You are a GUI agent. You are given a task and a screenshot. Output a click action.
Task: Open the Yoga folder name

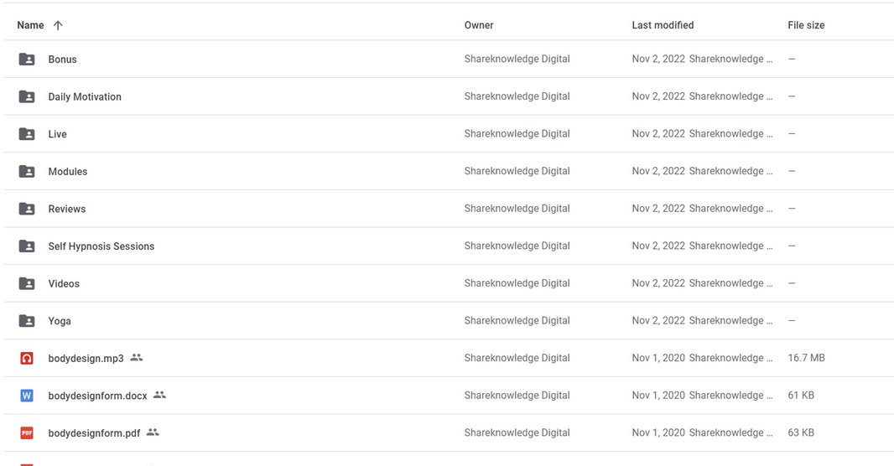pyautogui.click(x=60, y=321)
